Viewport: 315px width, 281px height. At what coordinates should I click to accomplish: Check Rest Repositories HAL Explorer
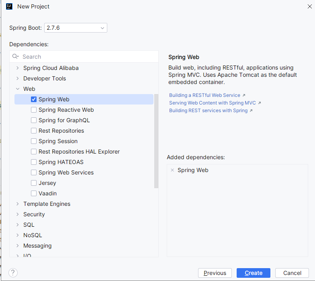click(x=34, y=152)
